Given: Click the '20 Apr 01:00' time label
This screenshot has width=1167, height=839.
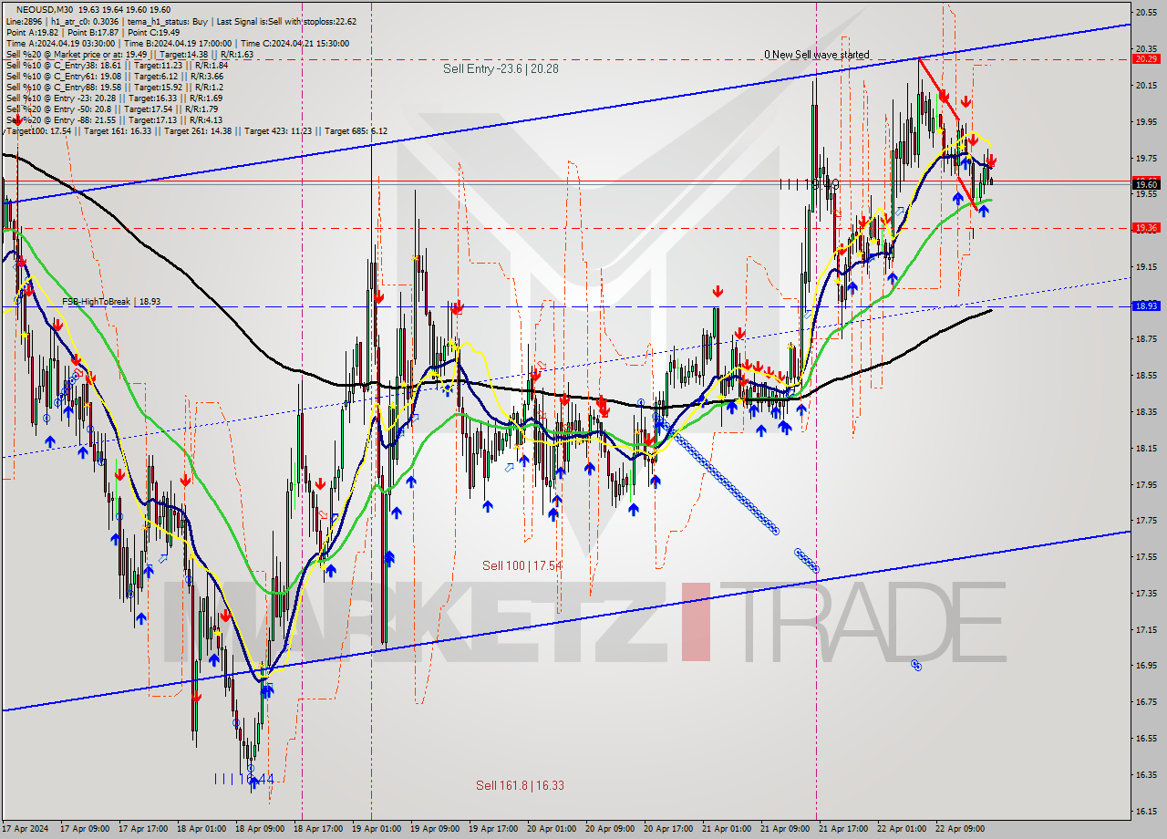Looking at the screenshot, I should [x=551, y=829].
